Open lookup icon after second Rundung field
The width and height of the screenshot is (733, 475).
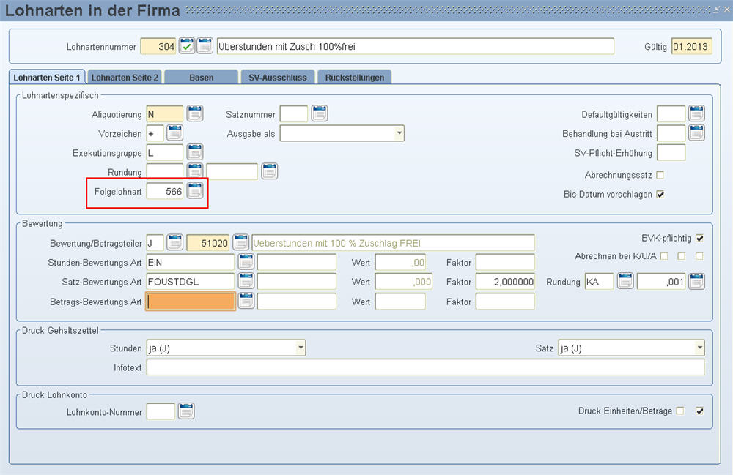click(x=269, y=171)
